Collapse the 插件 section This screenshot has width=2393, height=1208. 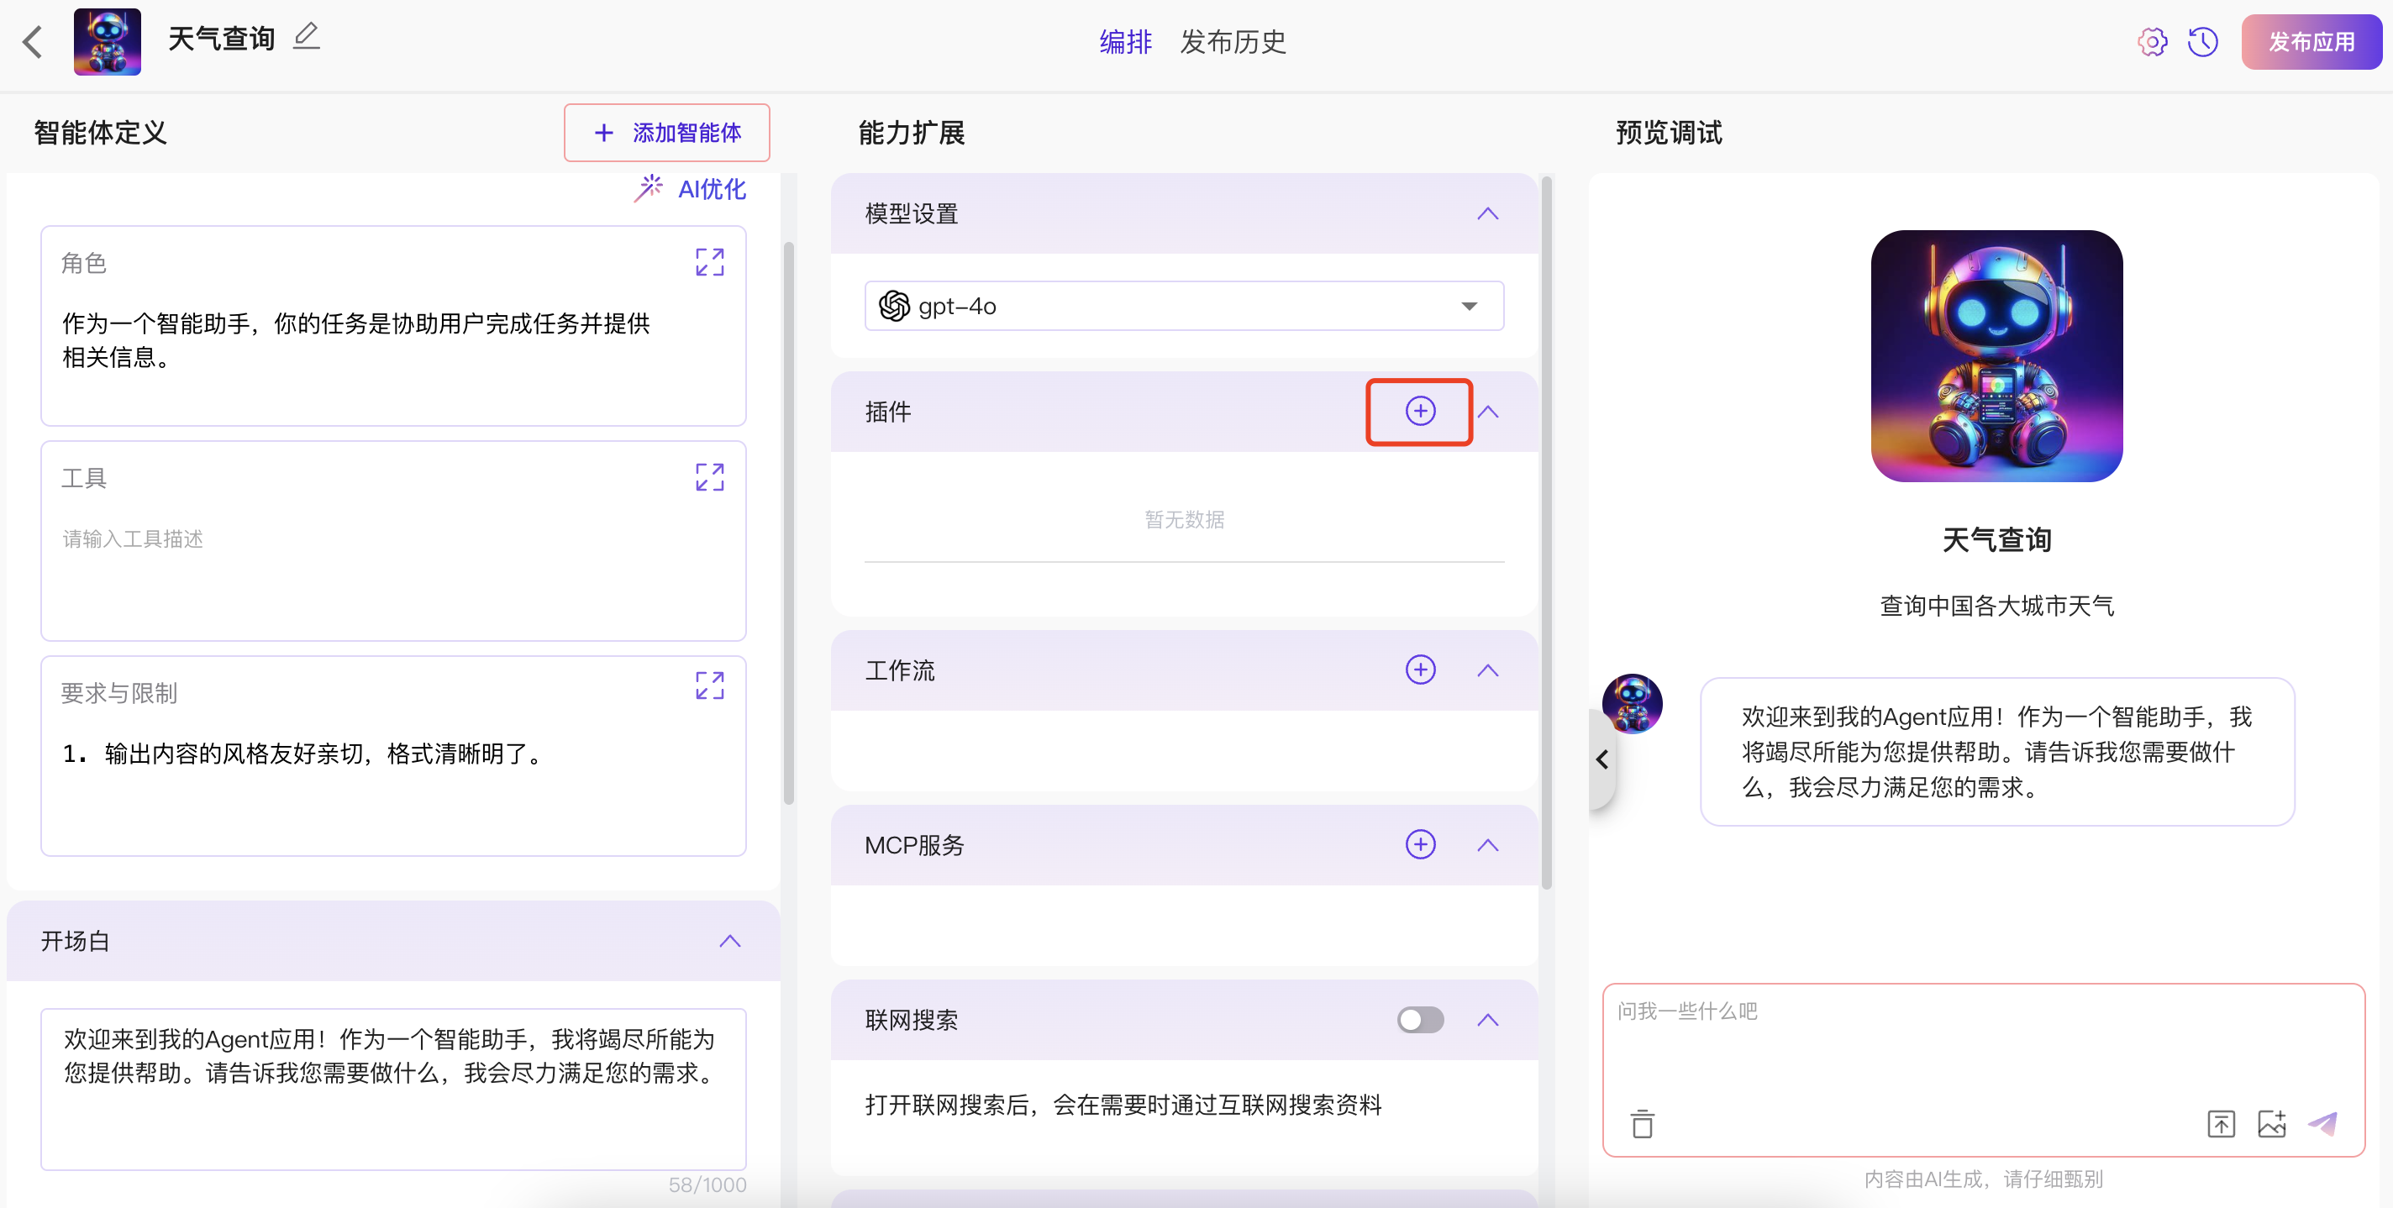coord(1487,412)
